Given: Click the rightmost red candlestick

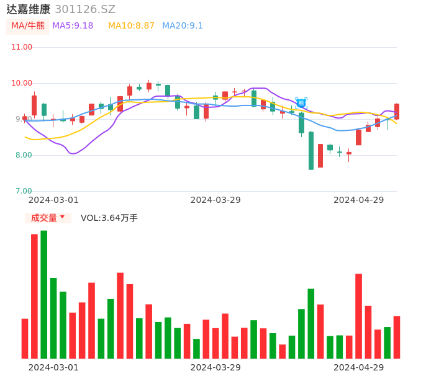Looking at the screenshot, I should tap(397, 111).
